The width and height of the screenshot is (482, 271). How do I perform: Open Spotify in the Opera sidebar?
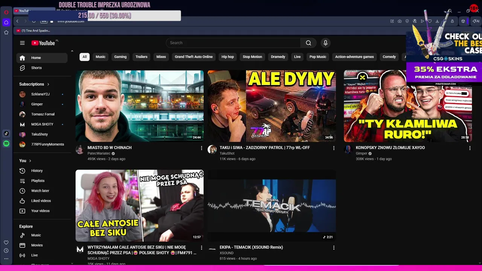(6, 143)
